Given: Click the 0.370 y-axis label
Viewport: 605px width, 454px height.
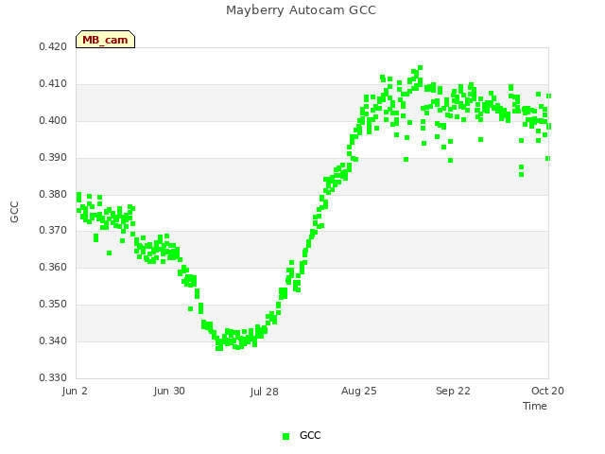Looking at the screenshot, I should click(53, 231).
